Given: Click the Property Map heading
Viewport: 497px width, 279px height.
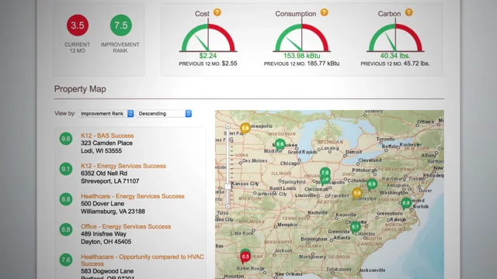Looking at the screenshot, I should pos(80,89).
